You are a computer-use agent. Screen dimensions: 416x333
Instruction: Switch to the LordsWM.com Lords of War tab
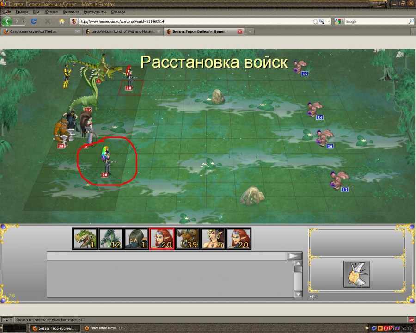pyautogui.click(x=122, y=31)
